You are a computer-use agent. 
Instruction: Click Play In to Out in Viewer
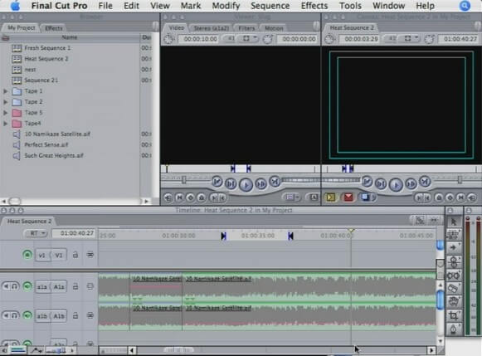coord(231,184)
